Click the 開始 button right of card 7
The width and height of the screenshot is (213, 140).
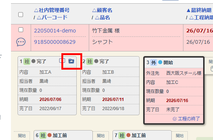coord(180,136)
